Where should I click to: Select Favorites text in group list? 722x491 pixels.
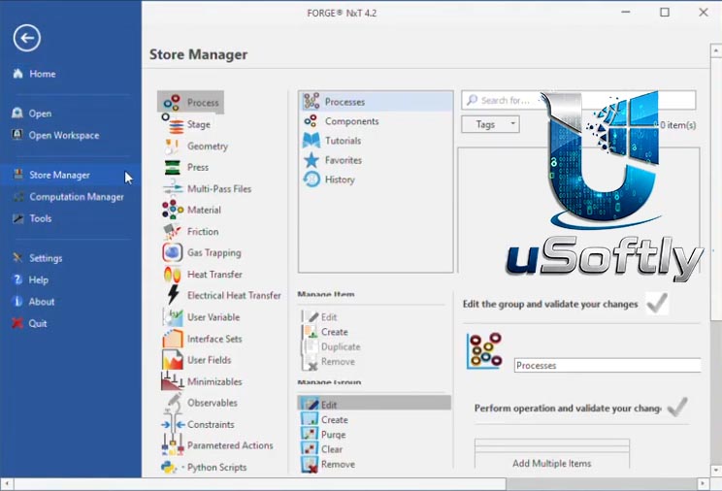coord(344,160)
